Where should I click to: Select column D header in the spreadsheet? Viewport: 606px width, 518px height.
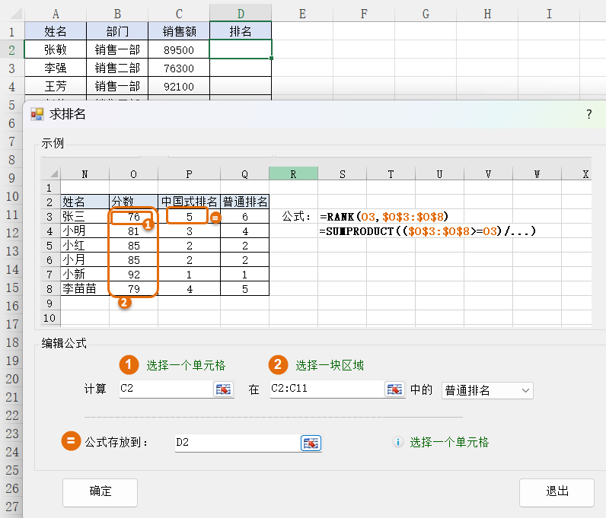pos(241,13)
